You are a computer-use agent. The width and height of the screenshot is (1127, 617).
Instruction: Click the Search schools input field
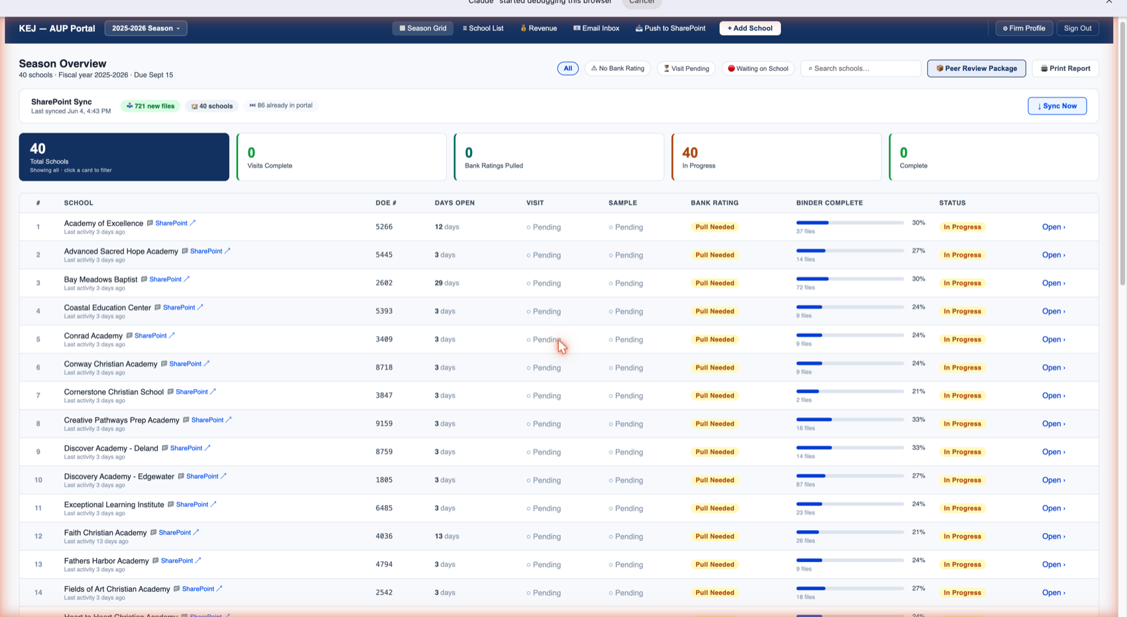pyautogui.click(x=860, y=68)
